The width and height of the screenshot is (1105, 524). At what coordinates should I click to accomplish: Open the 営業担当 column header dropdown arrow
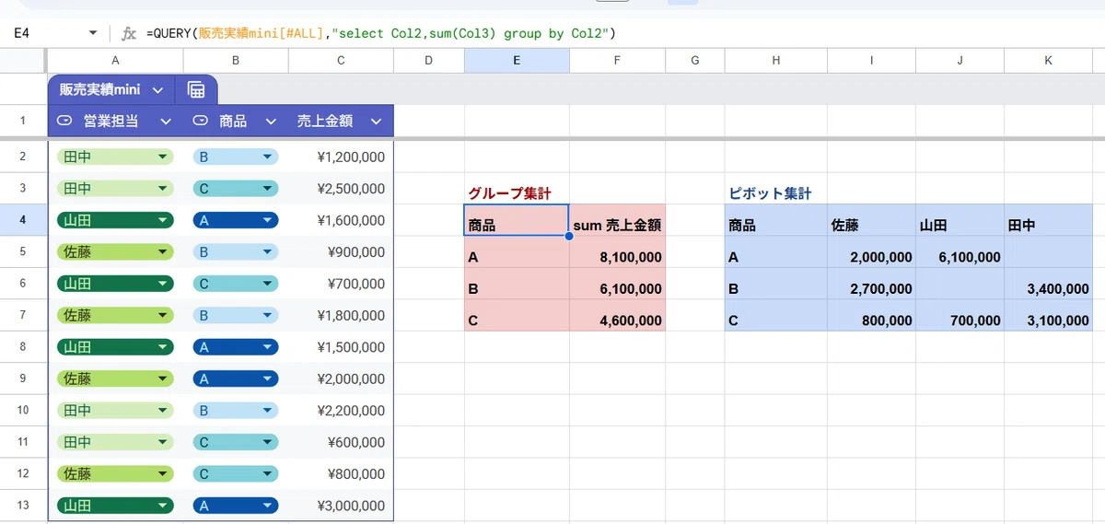166,122
